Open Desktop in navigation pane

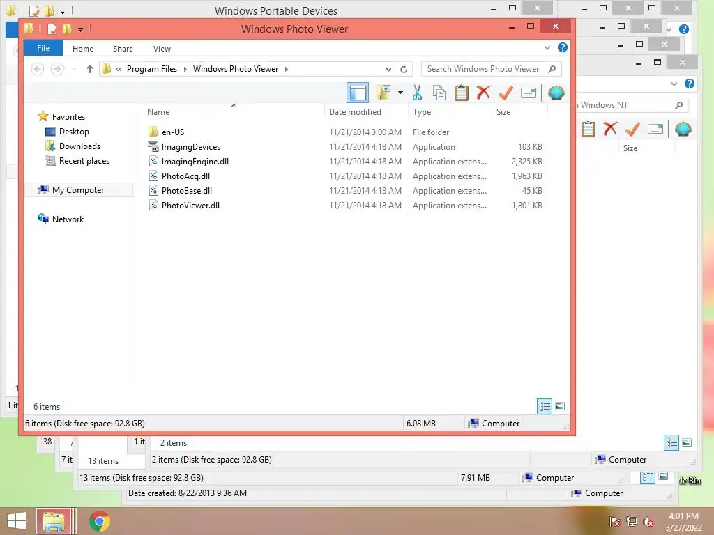[x=74, y=132]
